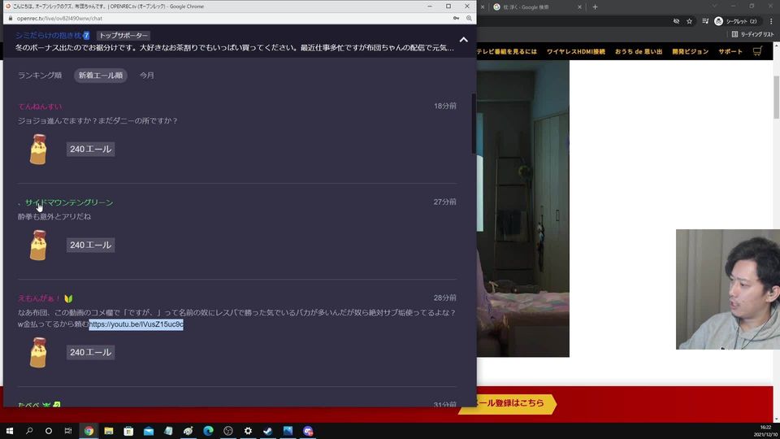Open シミだらけの抱き枕 supporter name
This screenshot has height=439, width=780.
pyautogui.click(x=49, y=35)
